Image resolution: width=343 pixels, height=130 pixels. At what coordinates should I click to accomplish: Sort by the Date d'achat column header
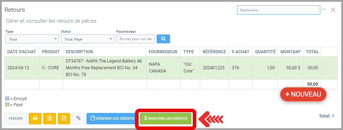(22, 52)
